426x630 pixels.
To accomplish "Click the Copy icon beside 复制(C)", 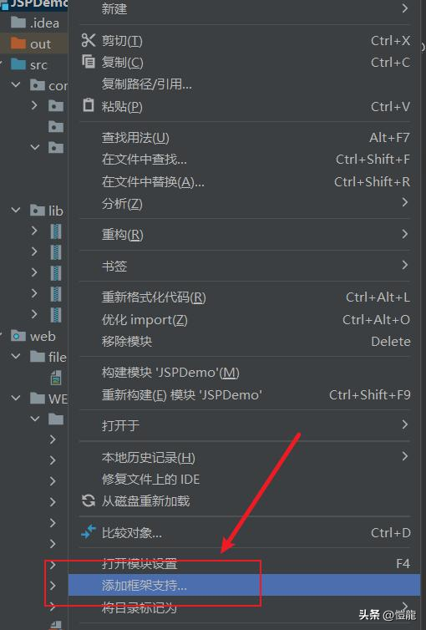I will [x=89, y=62].
